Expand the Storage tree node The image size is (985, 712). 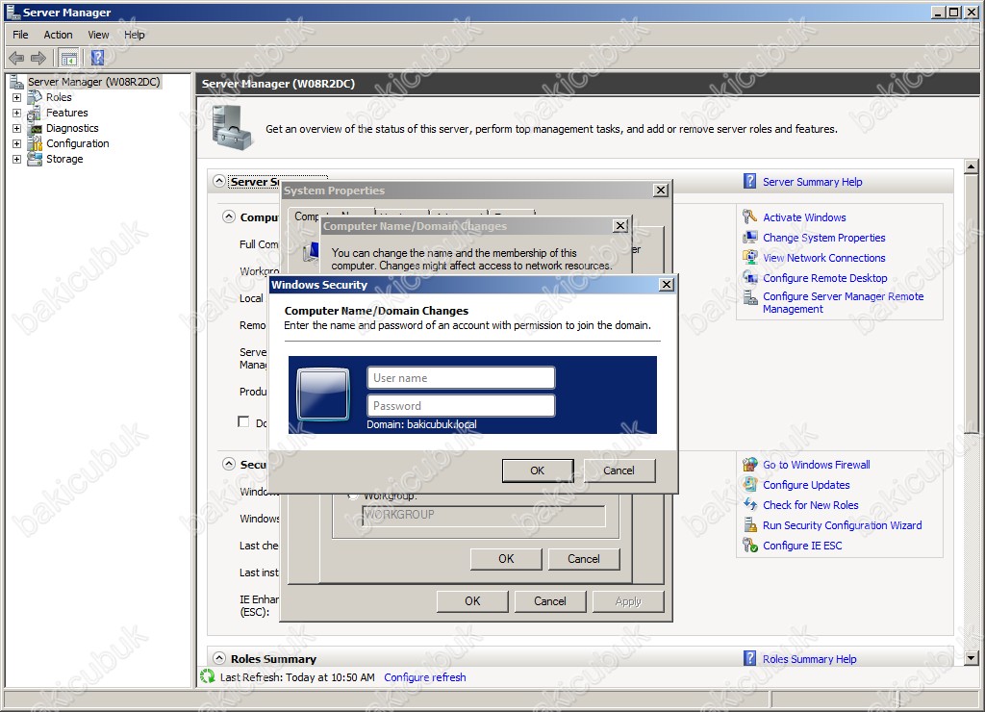(17, 160)
